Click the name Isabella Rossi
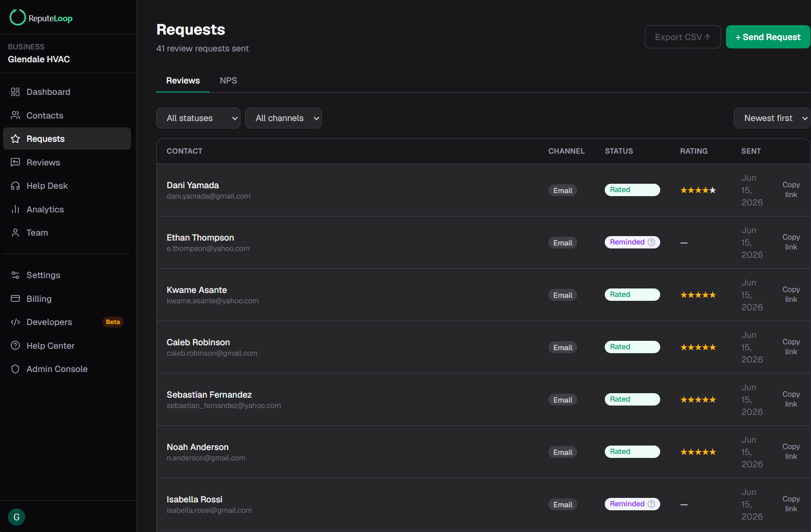Image resolution: width=811 pixels, height=532 pixels. [x=194, y=499]
